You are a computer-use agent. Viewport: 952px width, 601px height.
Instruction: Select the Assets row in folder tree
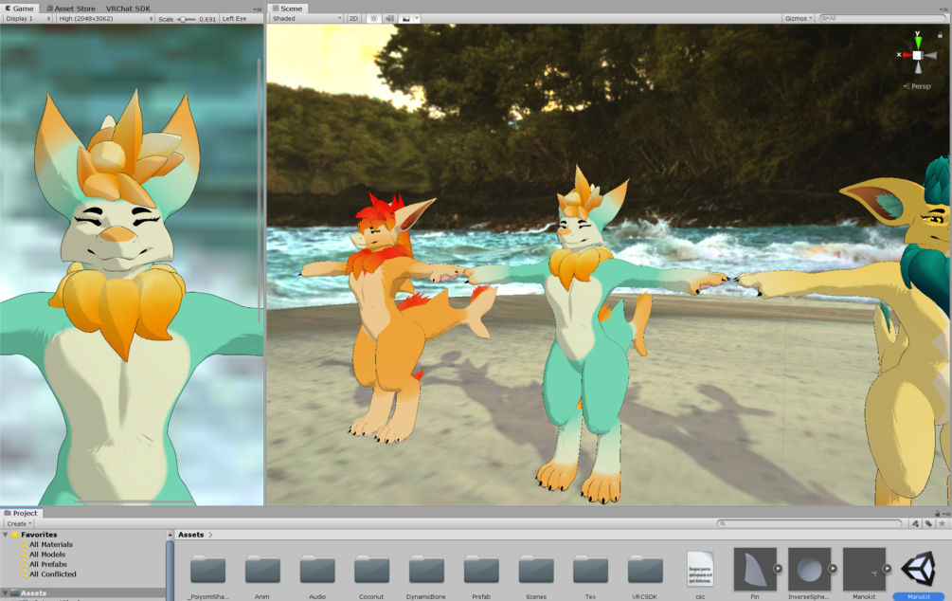coord(83,593)
